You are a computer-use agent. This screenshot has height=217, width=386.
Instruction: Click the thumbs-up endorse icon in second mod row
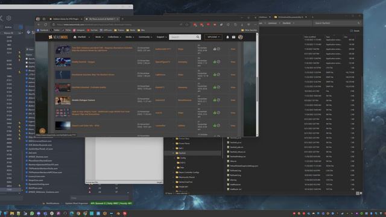pos(215,61)
